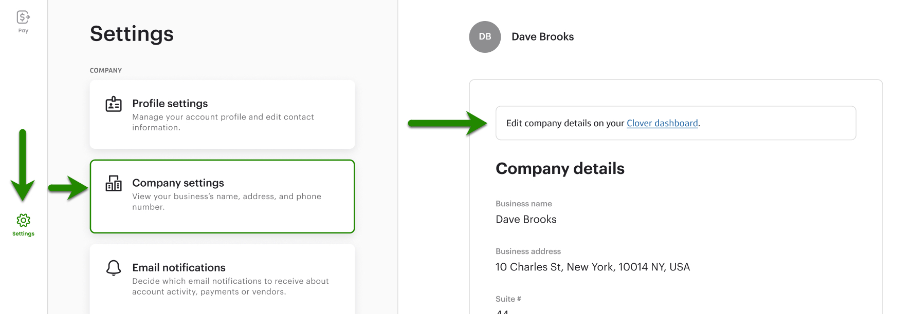Select the Business address text
Screen dimensions: 913x314
coord(592,267)
